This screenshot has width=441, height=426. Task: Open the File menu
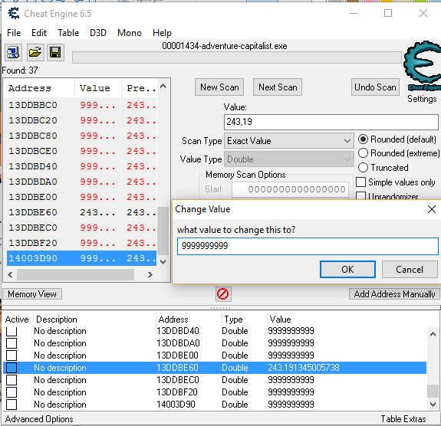(x=14, y=33)
